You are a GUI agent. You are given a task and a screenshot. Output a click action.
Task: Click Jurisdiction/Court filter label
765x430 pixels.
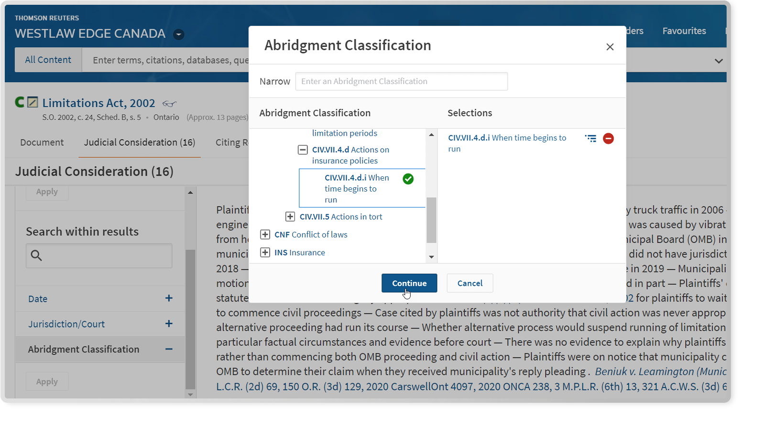[x=66, y=324]
